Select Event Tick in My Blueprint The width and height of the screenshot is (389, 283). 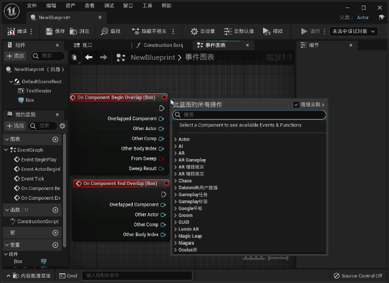click(x=29, y=179)
